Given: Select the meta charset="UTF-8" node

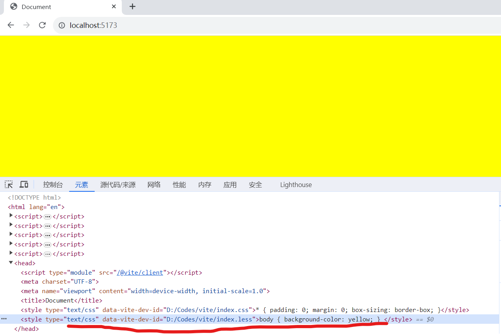Looking at the screenshot, I should click(60, 282).
